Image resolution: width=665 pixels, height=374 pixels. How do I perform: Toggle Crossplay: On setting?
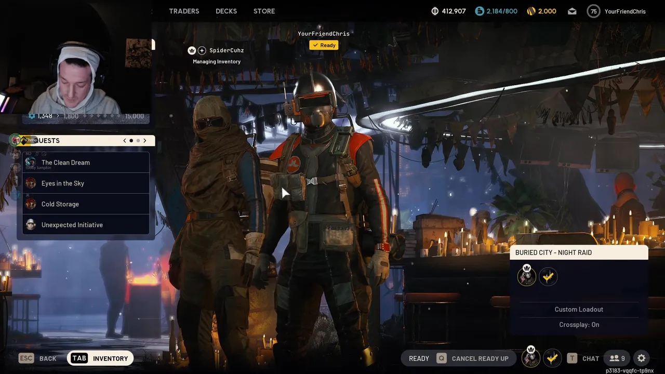coord(579,325)
